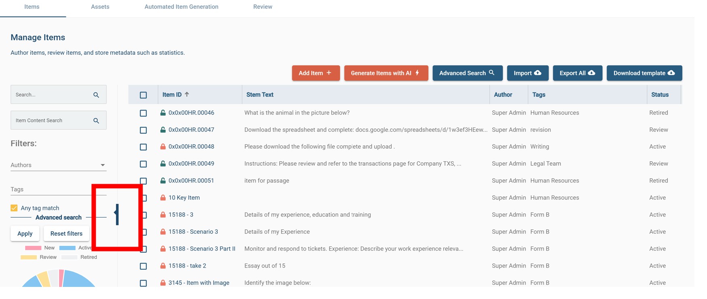Click the Add Item button
The height and width of the screenshot is (299, 707).
[x=316, y=73]
